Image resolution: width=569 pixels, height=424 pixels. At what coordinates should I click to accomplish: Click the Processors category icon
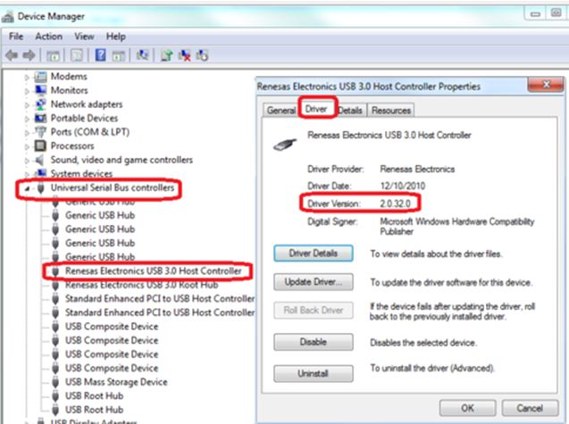coord(40,145)
